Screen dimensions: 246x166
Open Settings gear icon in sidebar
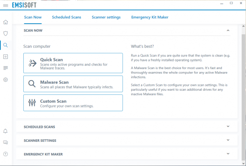[x=5, y=80]
